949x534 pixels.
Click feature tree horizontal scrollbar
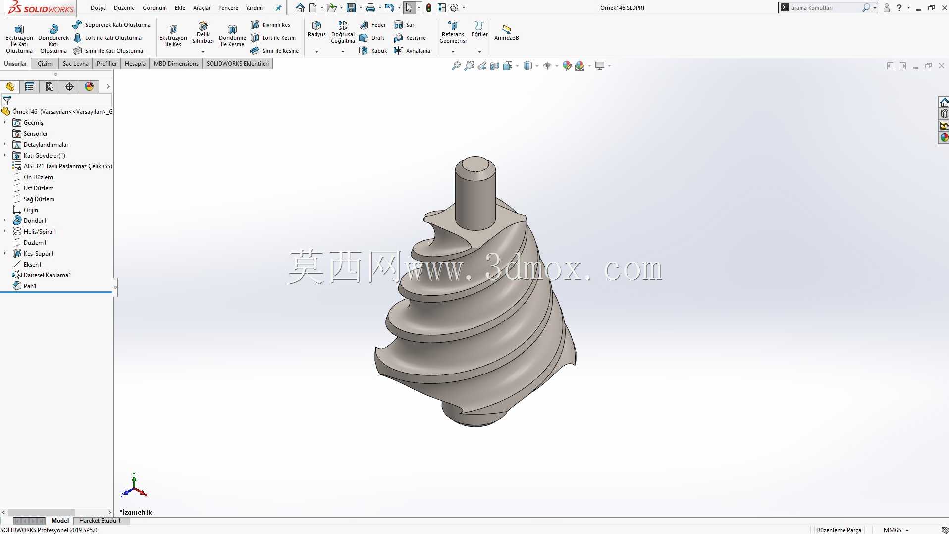coord(41,512)
